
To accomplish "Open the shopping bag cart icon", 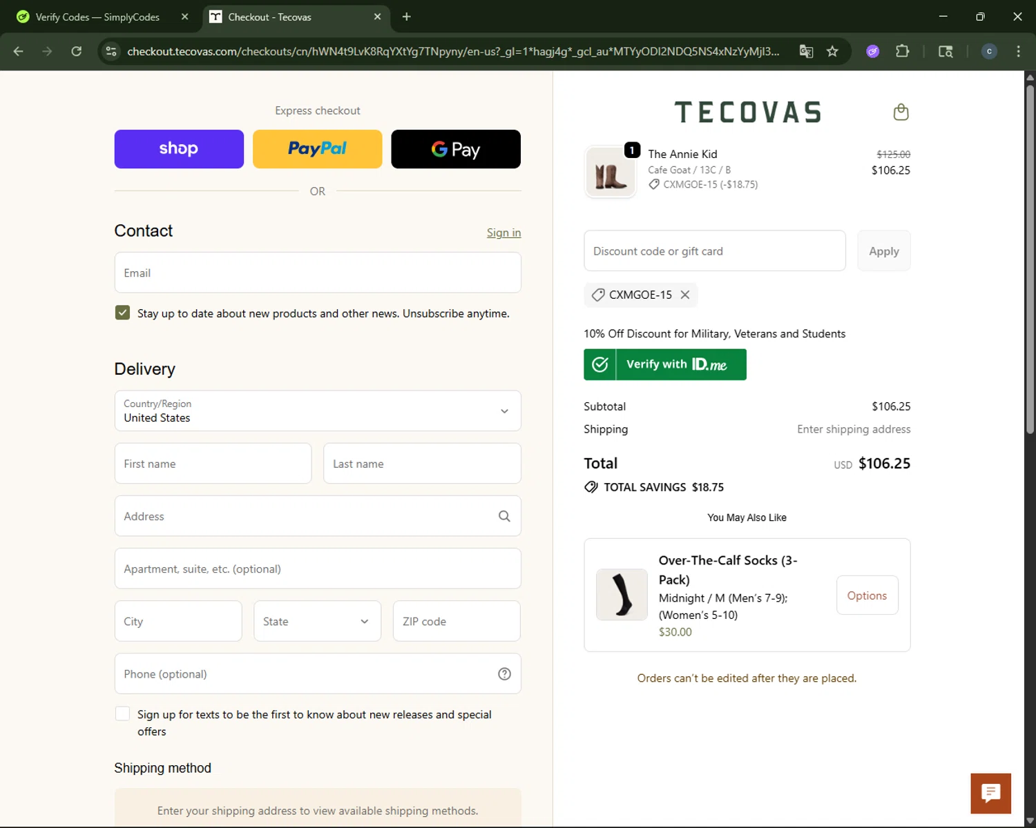I will pos(901,112).
